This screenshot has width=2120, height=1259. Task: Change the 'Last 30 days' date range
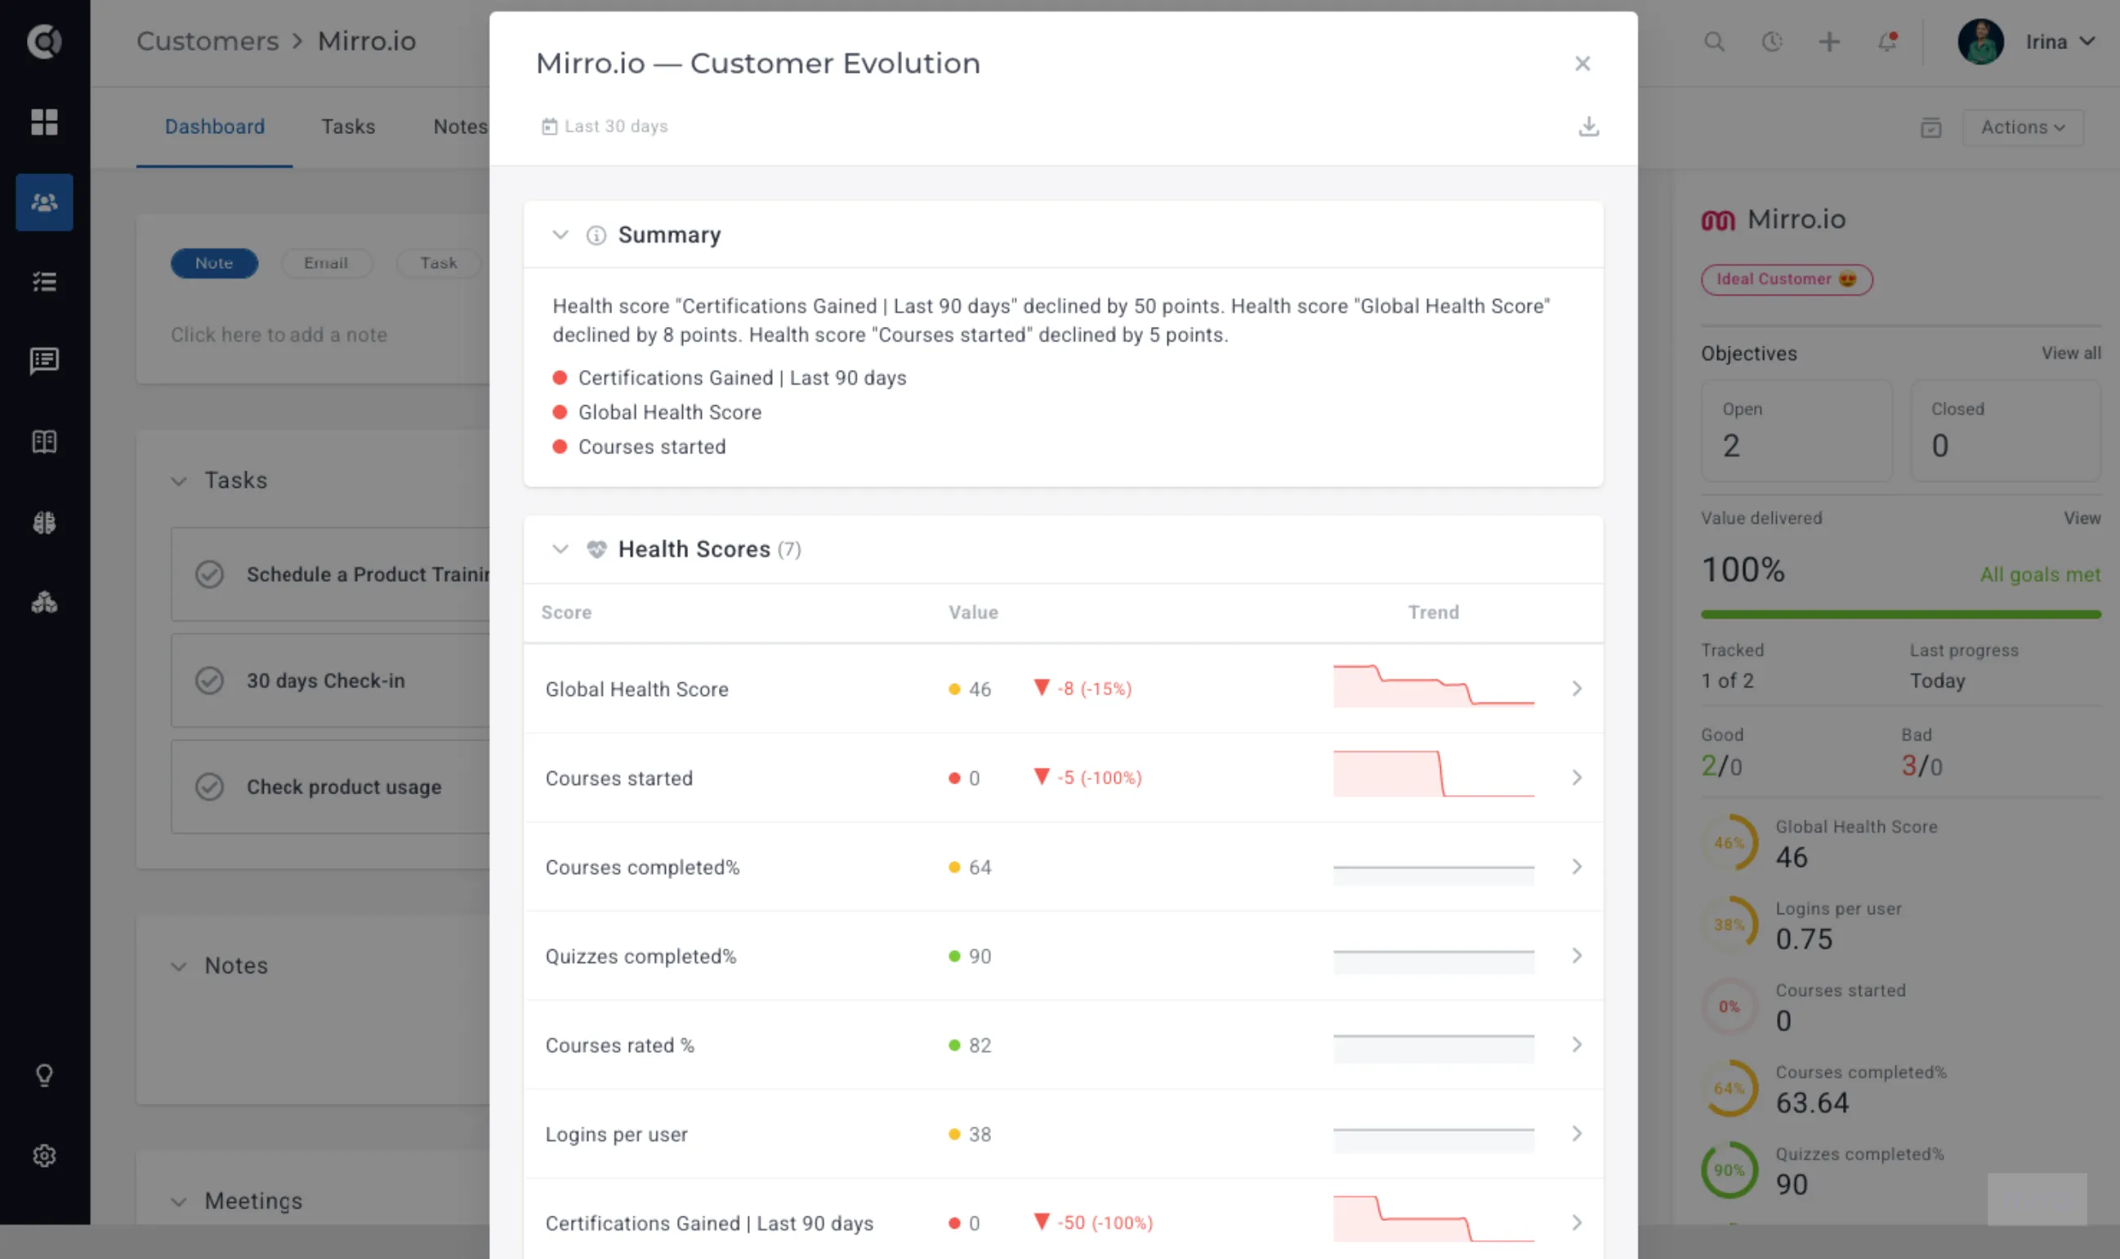(x=605, y=127)
